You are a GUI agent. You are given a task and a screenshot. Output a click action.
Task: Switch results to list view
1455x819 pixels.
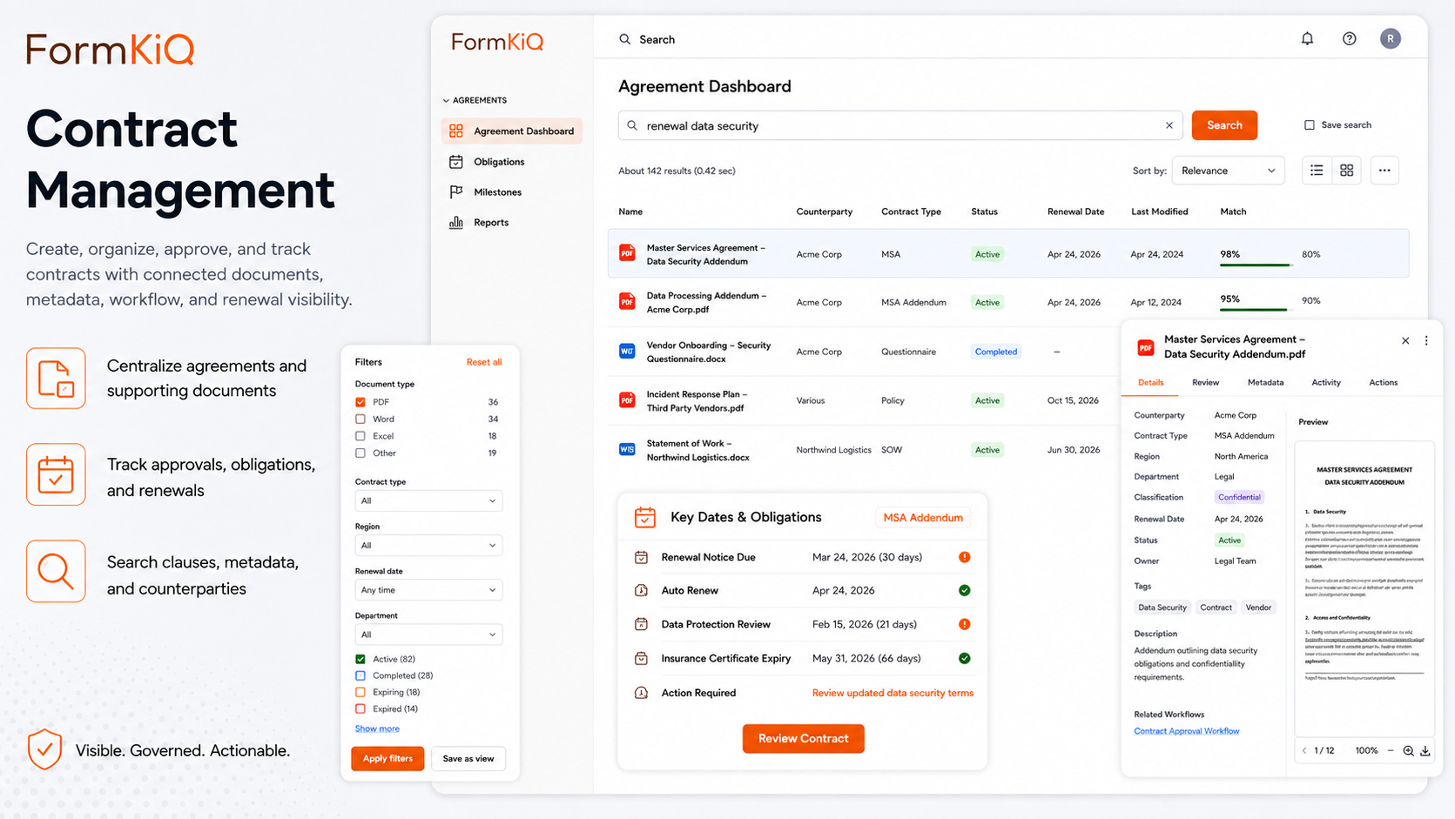[x=1317, y=171]
